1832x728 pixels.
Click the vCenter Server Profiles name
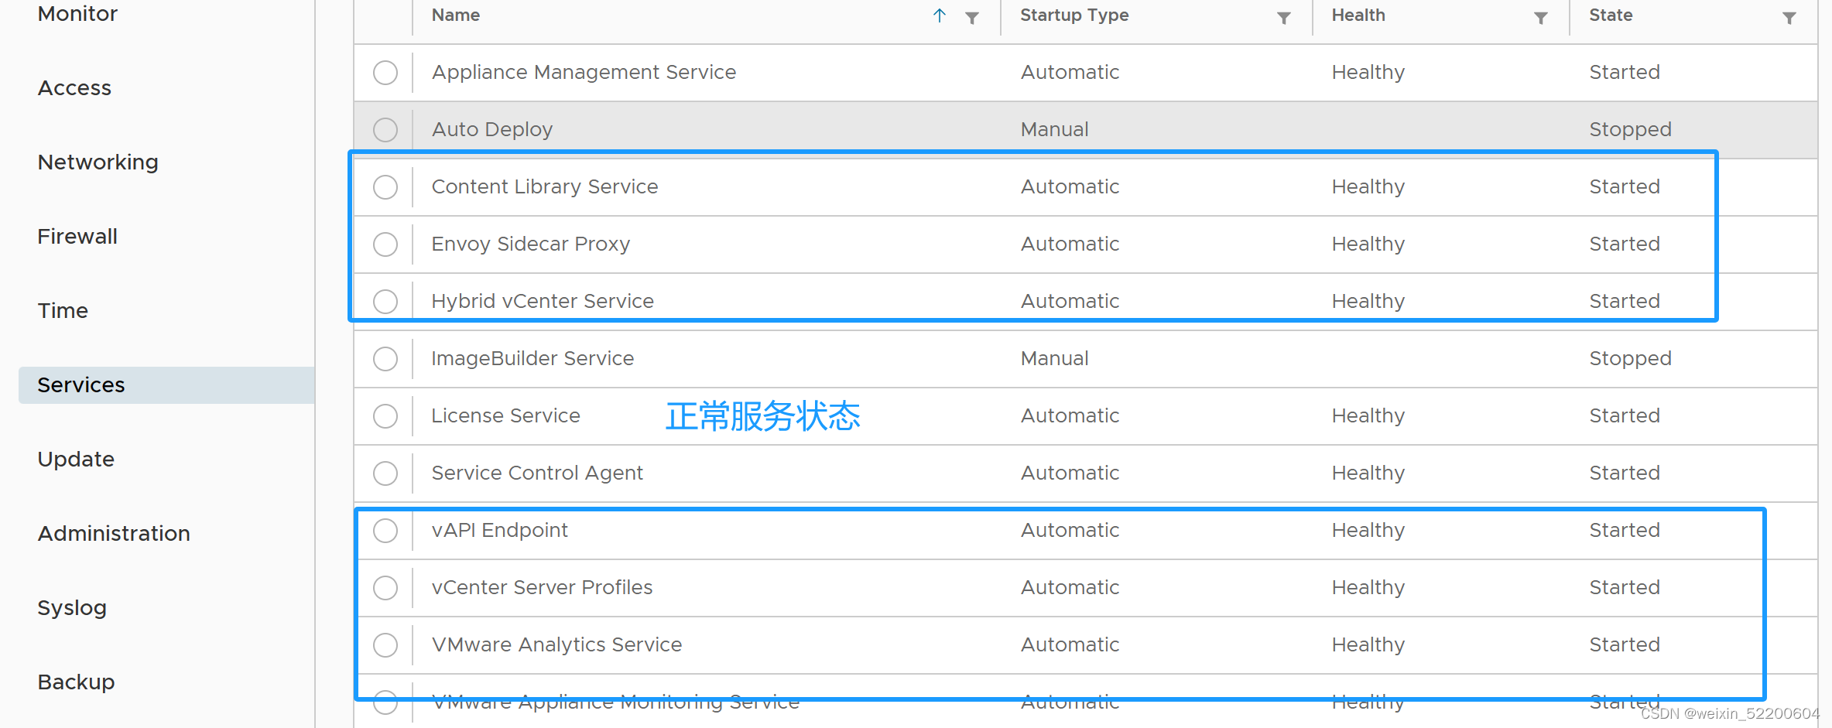click(542, 588)
